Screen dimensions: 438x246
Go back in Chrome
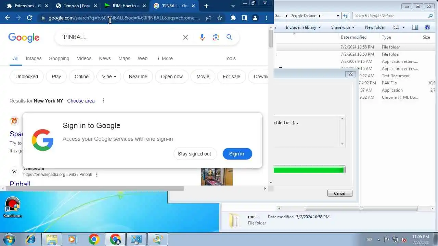point(8,18)
